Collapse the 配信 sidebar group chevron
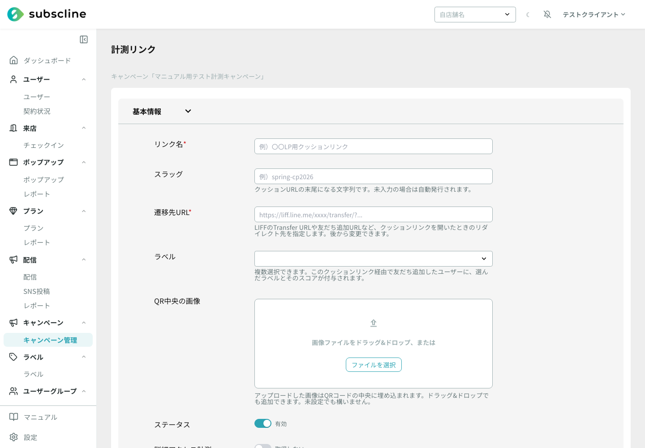 coord(84,259)
